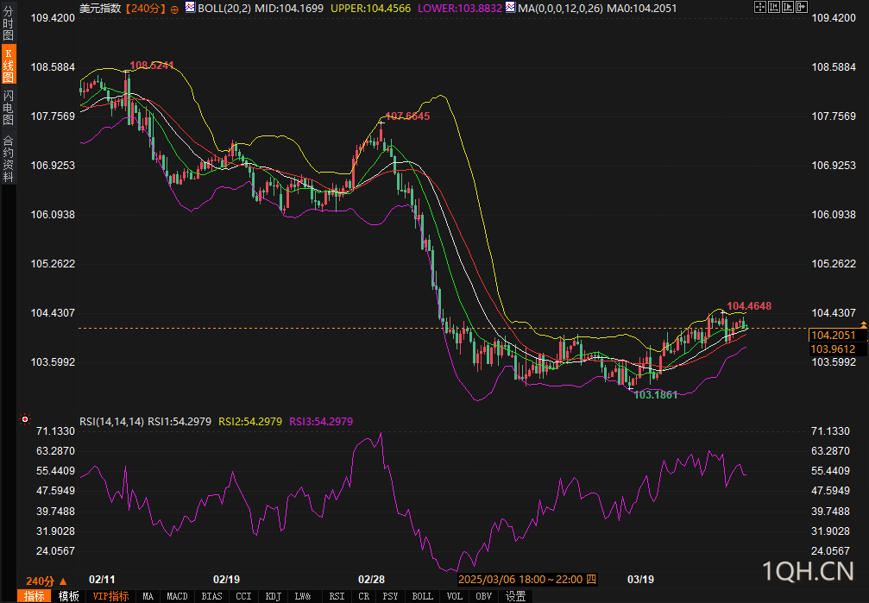This screenshot has height=603, width=869.
Task: Click the RSI1:54.2979 value text
Action: [x=179, y=422]
